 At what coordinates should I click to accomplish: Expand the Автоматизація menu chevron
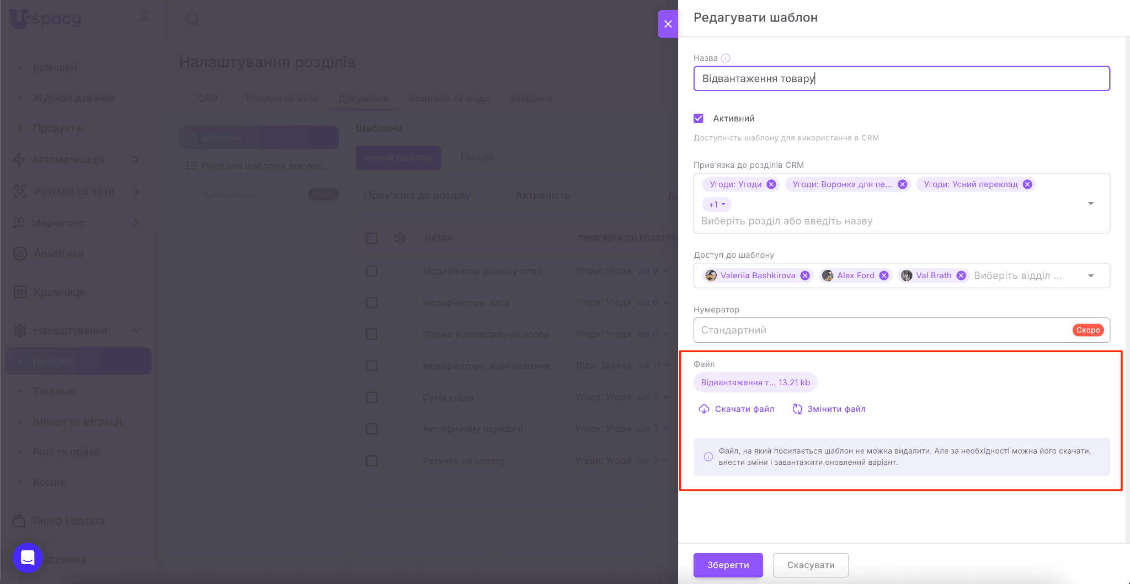pos(136,160)
